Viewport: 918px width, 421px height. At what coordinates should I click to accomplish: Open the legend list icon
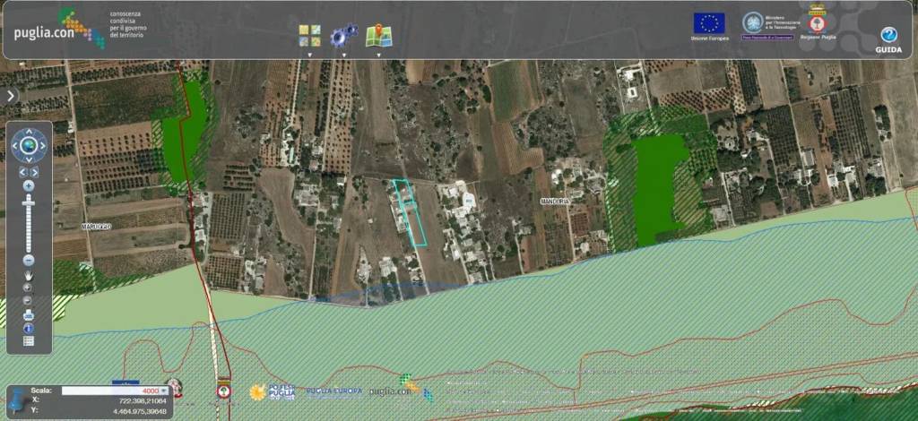pos(29,341)
